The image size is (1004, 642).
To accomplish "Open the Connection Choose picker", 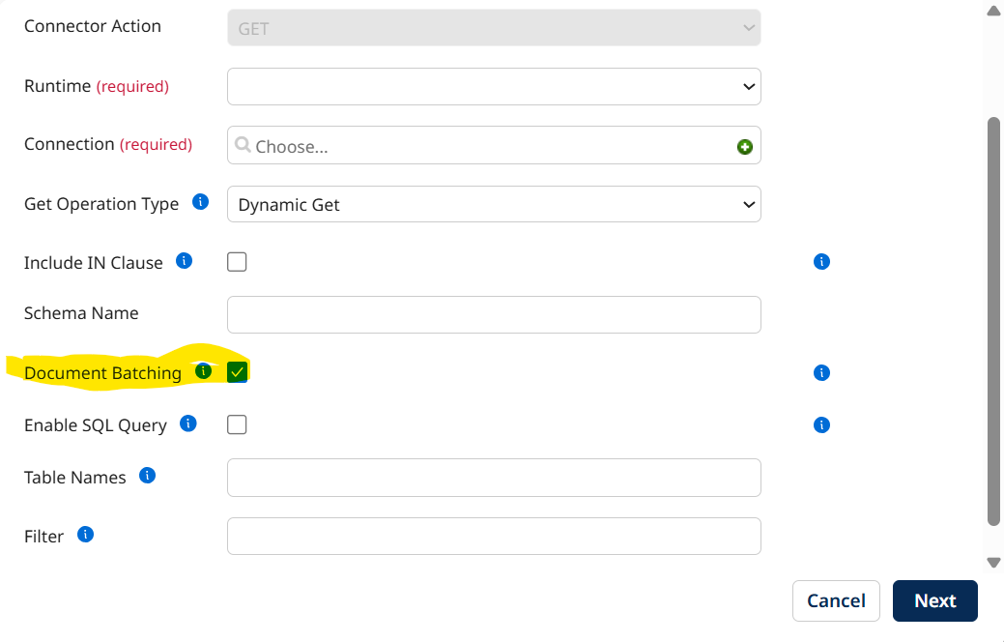I will click(x=483, y=144).
